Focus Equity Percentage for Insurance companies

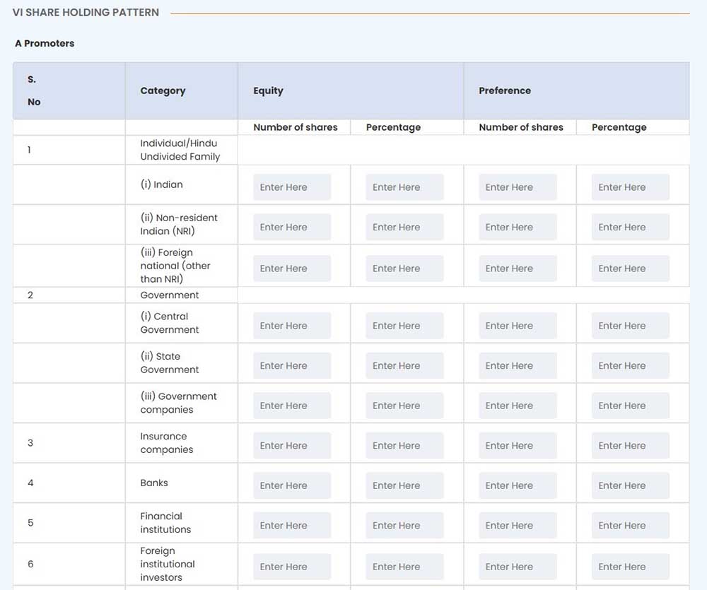(404, 446)
